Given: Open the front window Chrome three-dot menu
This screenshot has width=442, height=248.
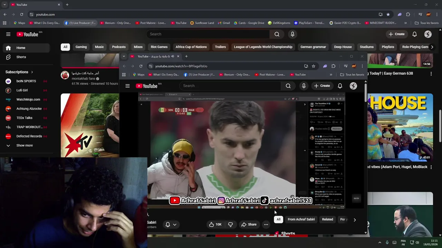Looking at the screenshot, I should (362, 66).
